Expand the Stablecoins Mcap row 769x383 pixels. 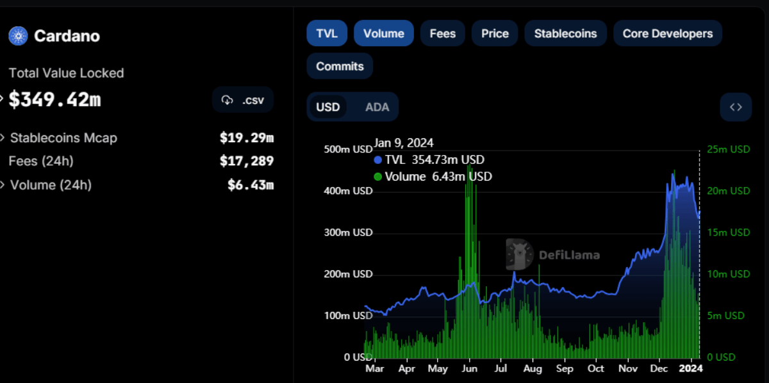pos(63,138)
